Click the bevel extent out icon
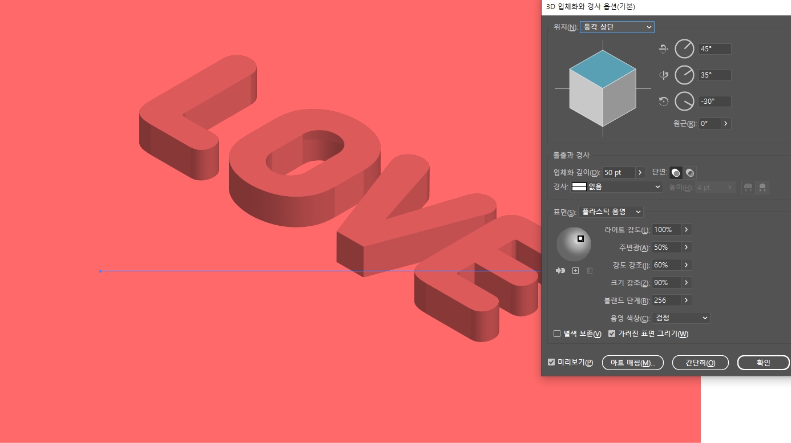The image size is (791, 443). tap(748, 187)
